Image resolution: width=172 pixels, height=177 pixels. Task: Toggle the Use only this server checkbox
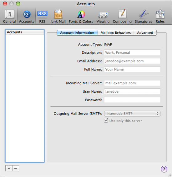click(x=106, y=121)
